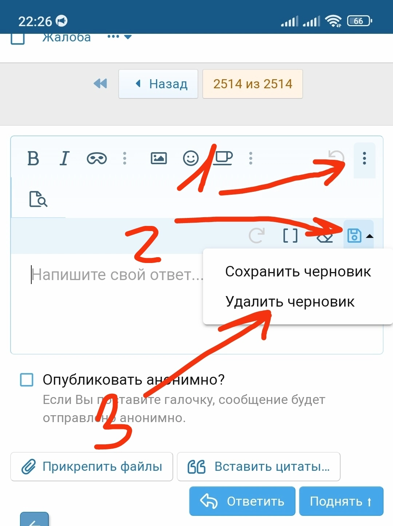Click the coffee cup toolbar icon
This screenshot has width=393, height=526.
(223, 158)
